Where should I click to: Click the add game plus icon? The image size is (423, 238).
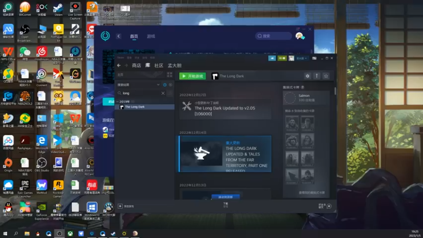121,206
